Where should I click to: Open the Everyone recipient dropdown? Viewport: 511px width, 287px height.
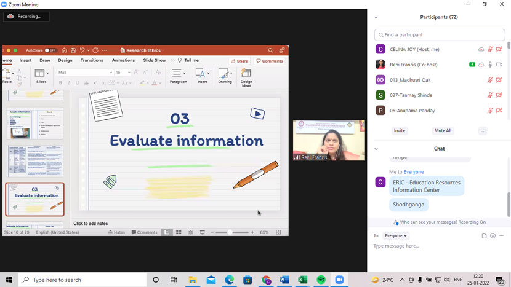click(395, 235)
